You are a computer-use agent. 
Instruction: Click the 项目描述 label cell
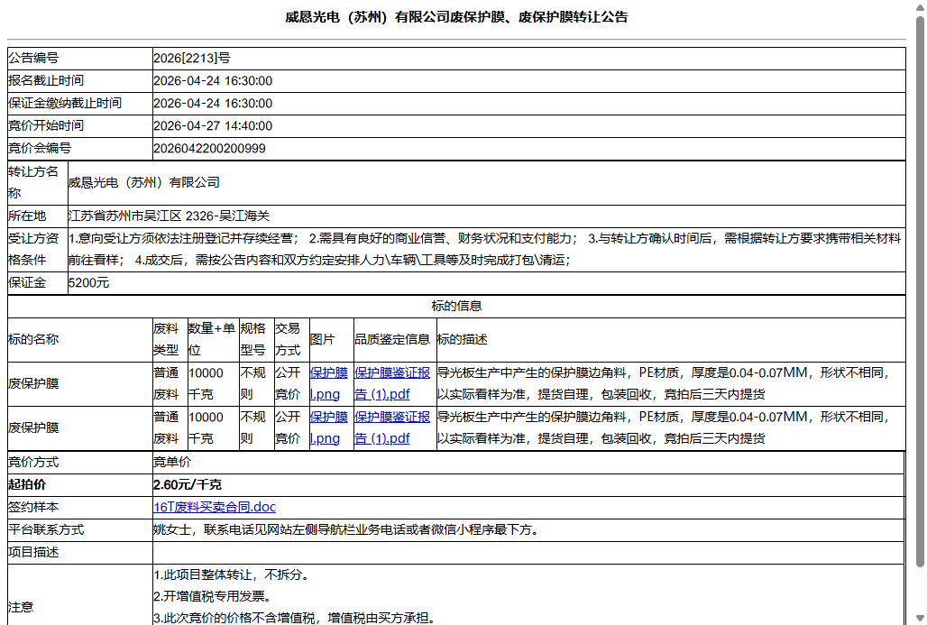(80, 552)
